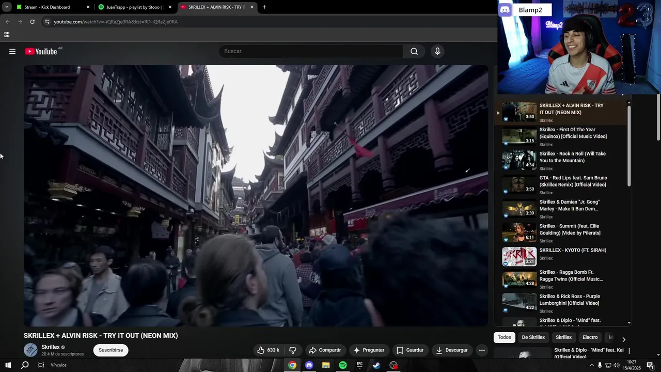This screenshot has width=661, height=372.
Task: Start voice search with the microphone
Action: click(x=437, y=51)
